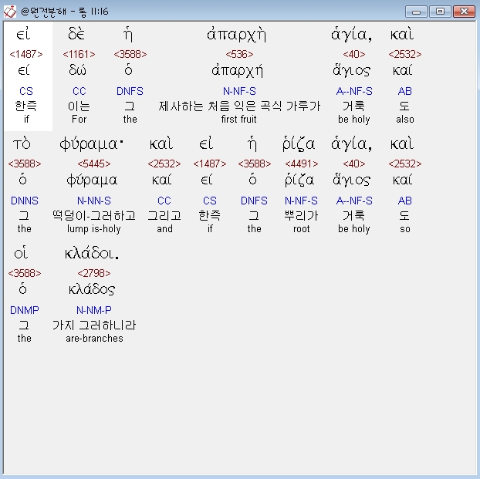The width and height of the screenshot is (480, 479).
Task: Click the English gloss 'are-branches'
Action: tap(94, 339)
